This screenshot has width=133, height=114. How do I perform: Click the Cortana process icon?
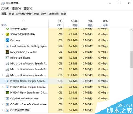point(7,40)
